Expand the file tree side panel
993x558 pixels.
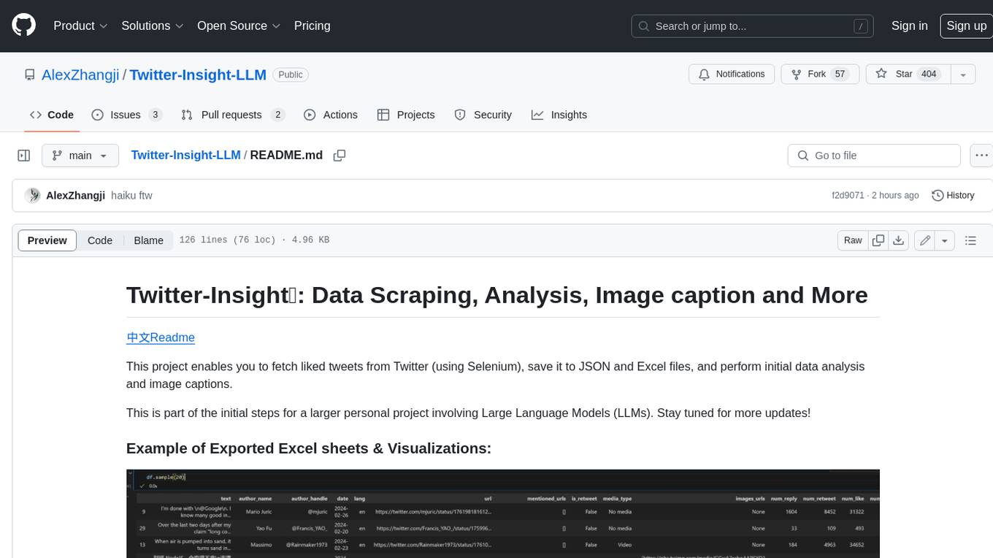coord(24,156)
